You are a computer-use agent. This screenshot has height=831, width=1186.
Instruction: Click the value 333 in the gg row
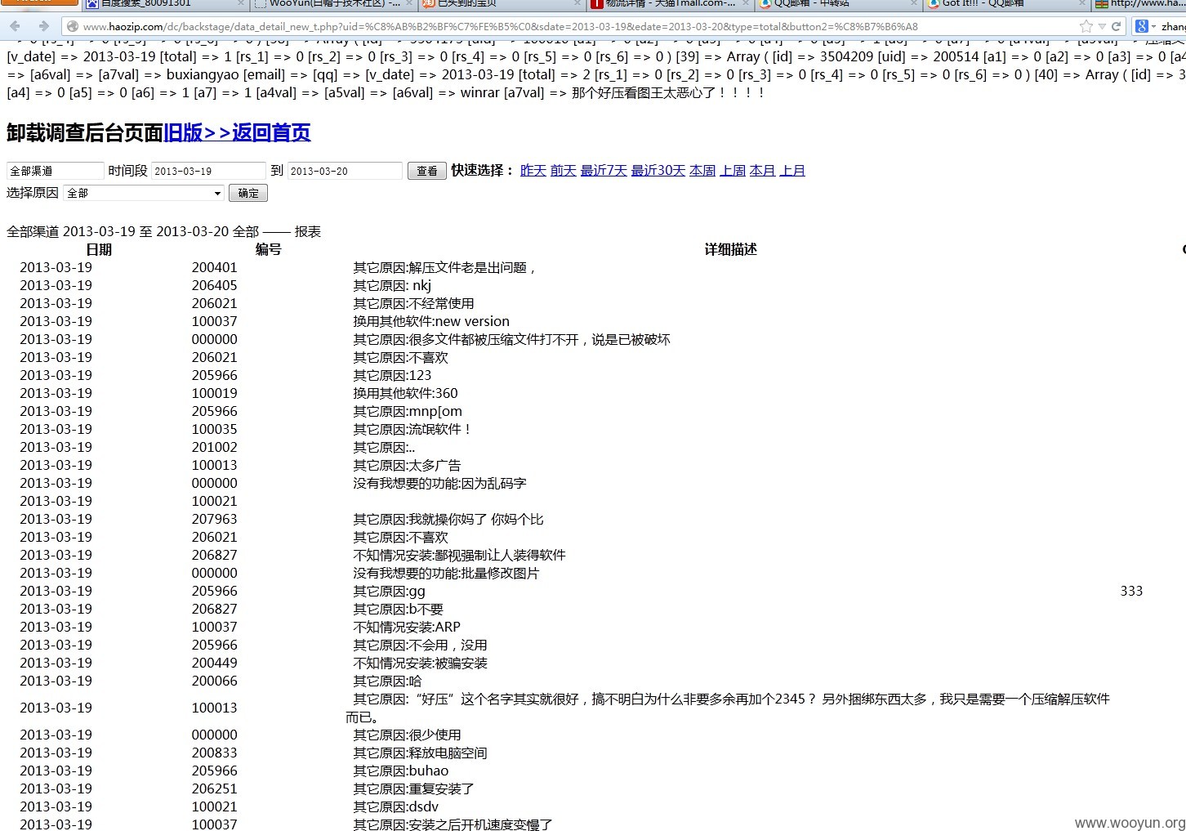[x=1131, y=591]
